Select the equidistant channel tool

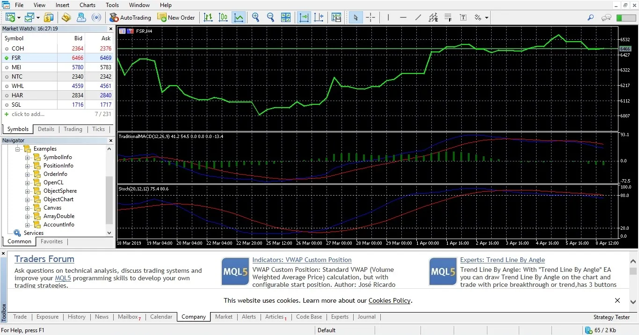tap(433, 17)
